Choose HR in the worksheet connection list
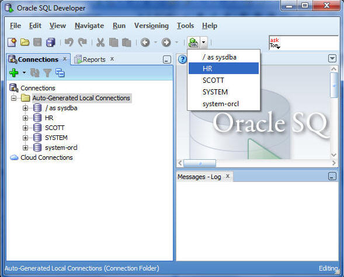The image size is (344, 277). (x=224, y=69)
